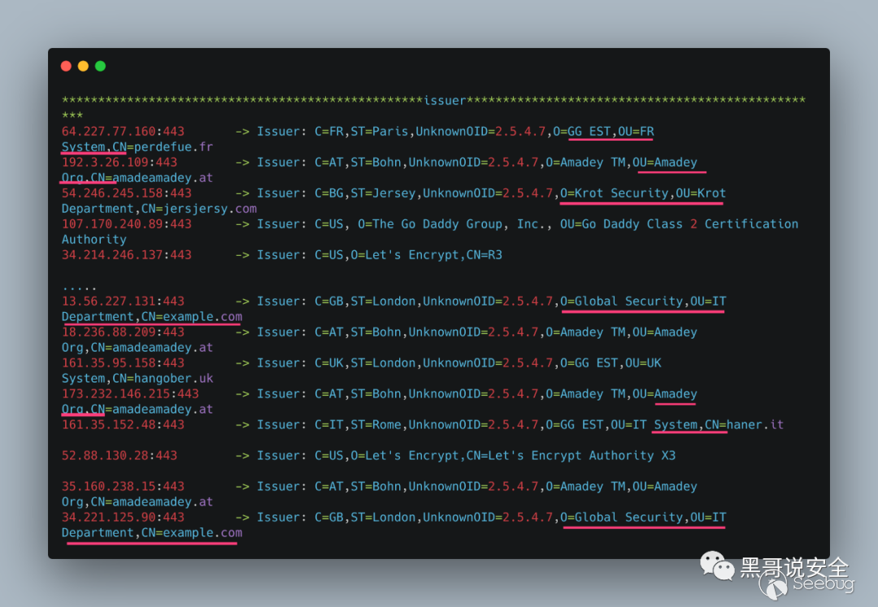The height and width of the screenshot is (607, 878).
Task: Click the CN=jersjersy.com text
Action: 199,209
